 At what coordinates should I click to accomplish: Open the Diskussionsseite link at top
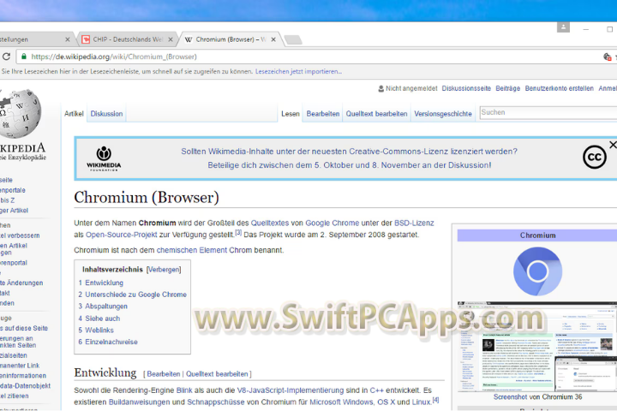click(x=466, y=88)
